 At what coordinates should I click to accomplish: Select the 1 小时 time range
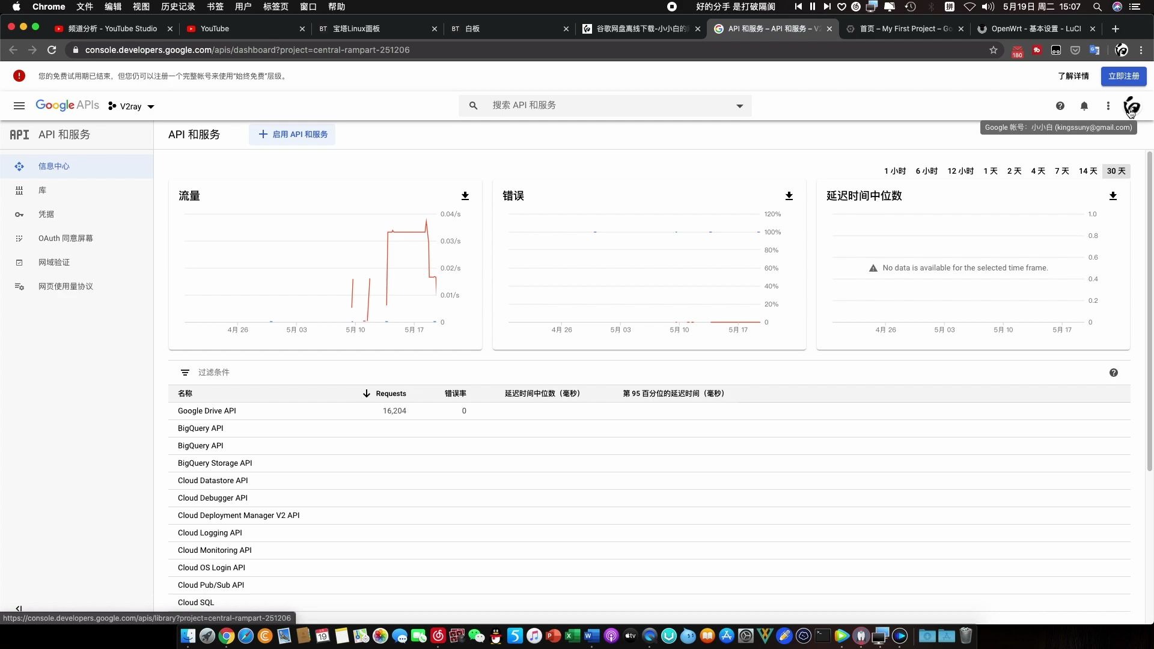pyautogui.click(x=895, y=171)
